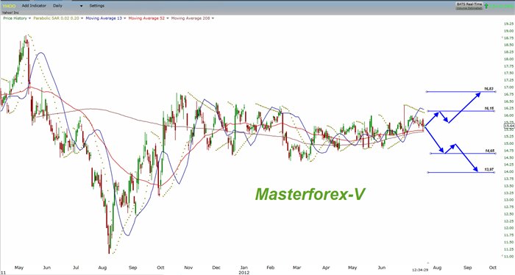Click the YHOO ticker symbol
Screen dimensions: 515x275
(x=9, y=6)
